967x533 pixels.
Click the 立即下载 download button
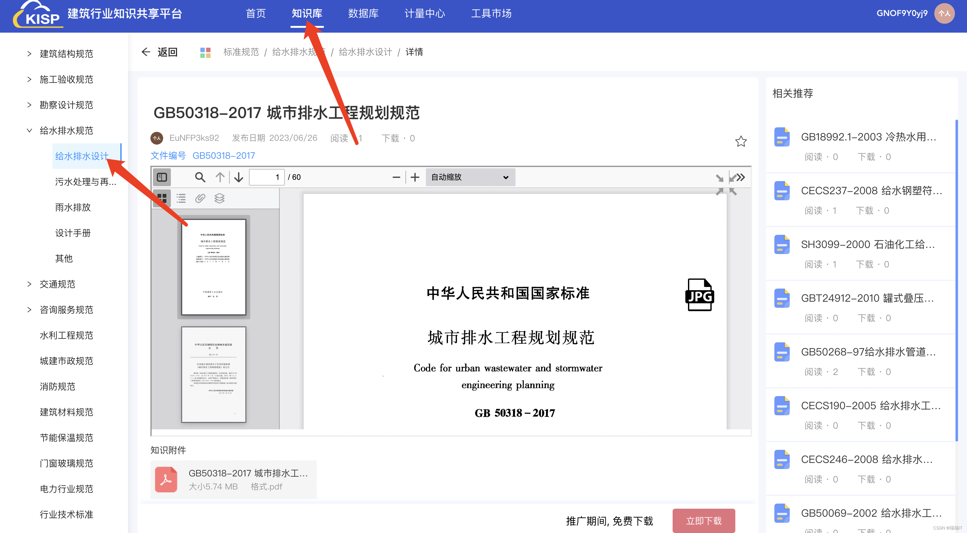coord(703,521)
